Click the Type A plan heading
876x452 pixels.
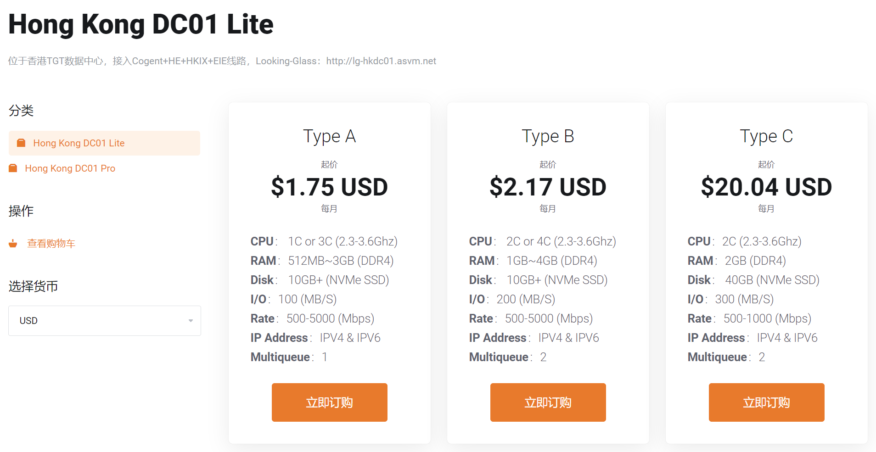coord(329,136)
